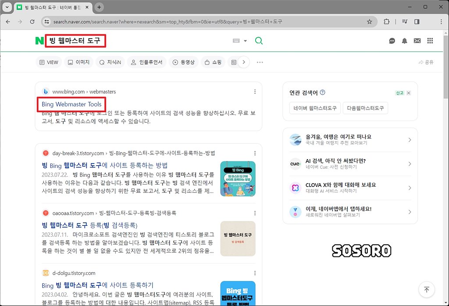449x306 pixels.
Task: Close the related searches box
Action: (409, 93)
